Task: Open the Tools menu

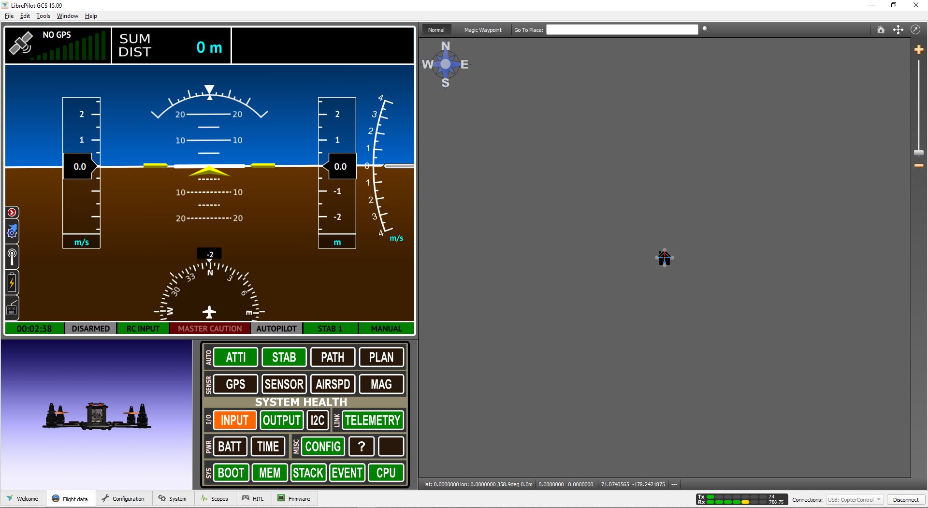Action: click(x=43, y=16)
